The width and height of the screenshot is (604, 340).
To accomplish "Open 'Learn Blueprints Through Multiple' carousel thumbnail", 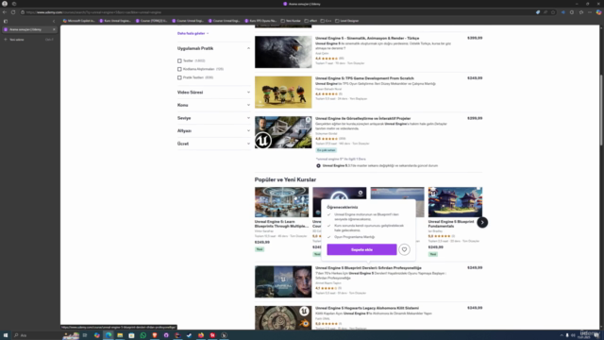I will pos(281,202).
